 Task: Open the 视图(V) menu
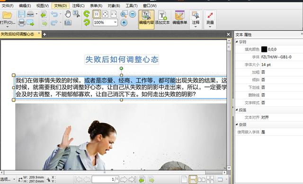click(x=42, y=6)
